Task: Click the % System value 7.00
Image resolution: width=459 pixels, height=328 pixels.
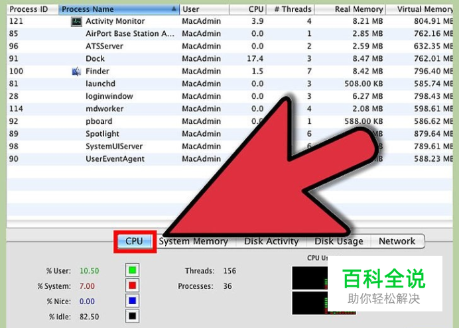Action: click(87, 286)
